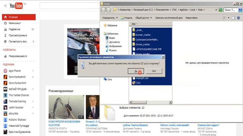Screen dimensions: 243x136
Task: Click Explorer back navigation button
Action: [103, 10]
